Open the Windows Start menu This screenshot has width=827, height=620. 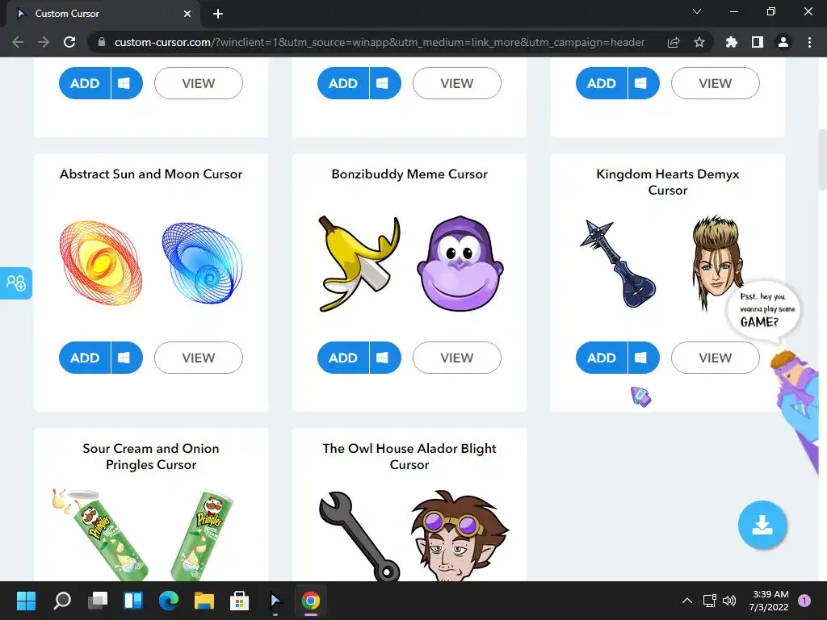pos(26,601)
